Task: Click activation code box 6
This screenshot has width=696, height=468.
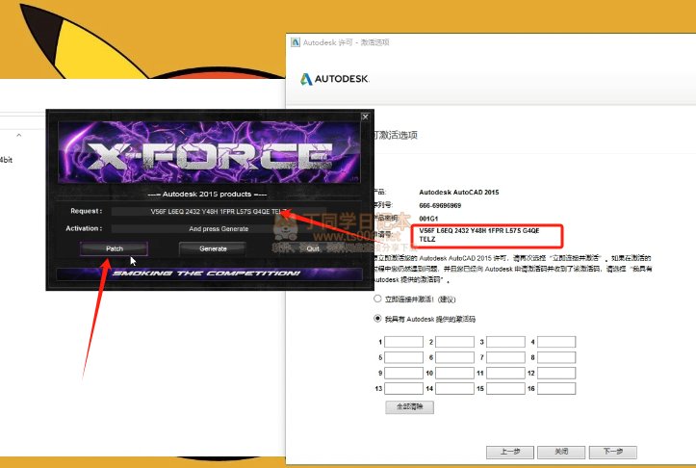Action: coord(454,357)
